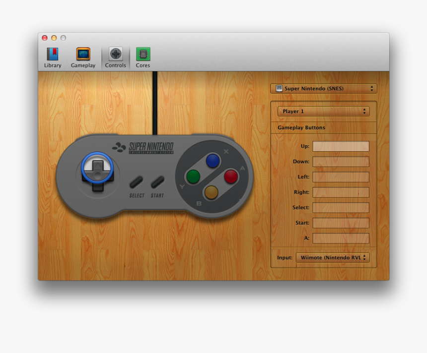The height and width of the screenshot is (353, 427).
Task: Click the blue X button on the controller
Action: point(213,161)
